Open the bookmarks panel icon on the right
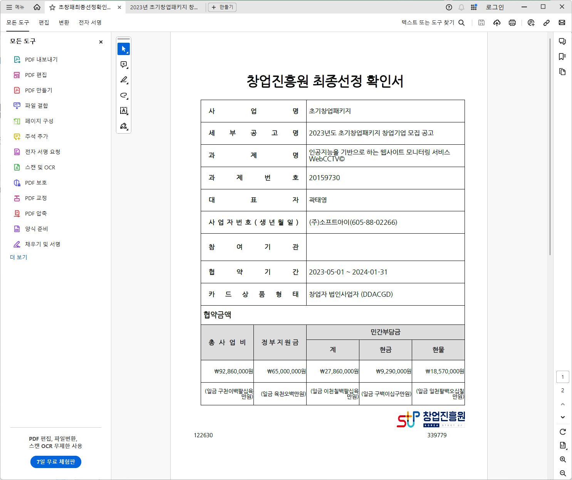572x480 pixels. (x=563, y=56)
